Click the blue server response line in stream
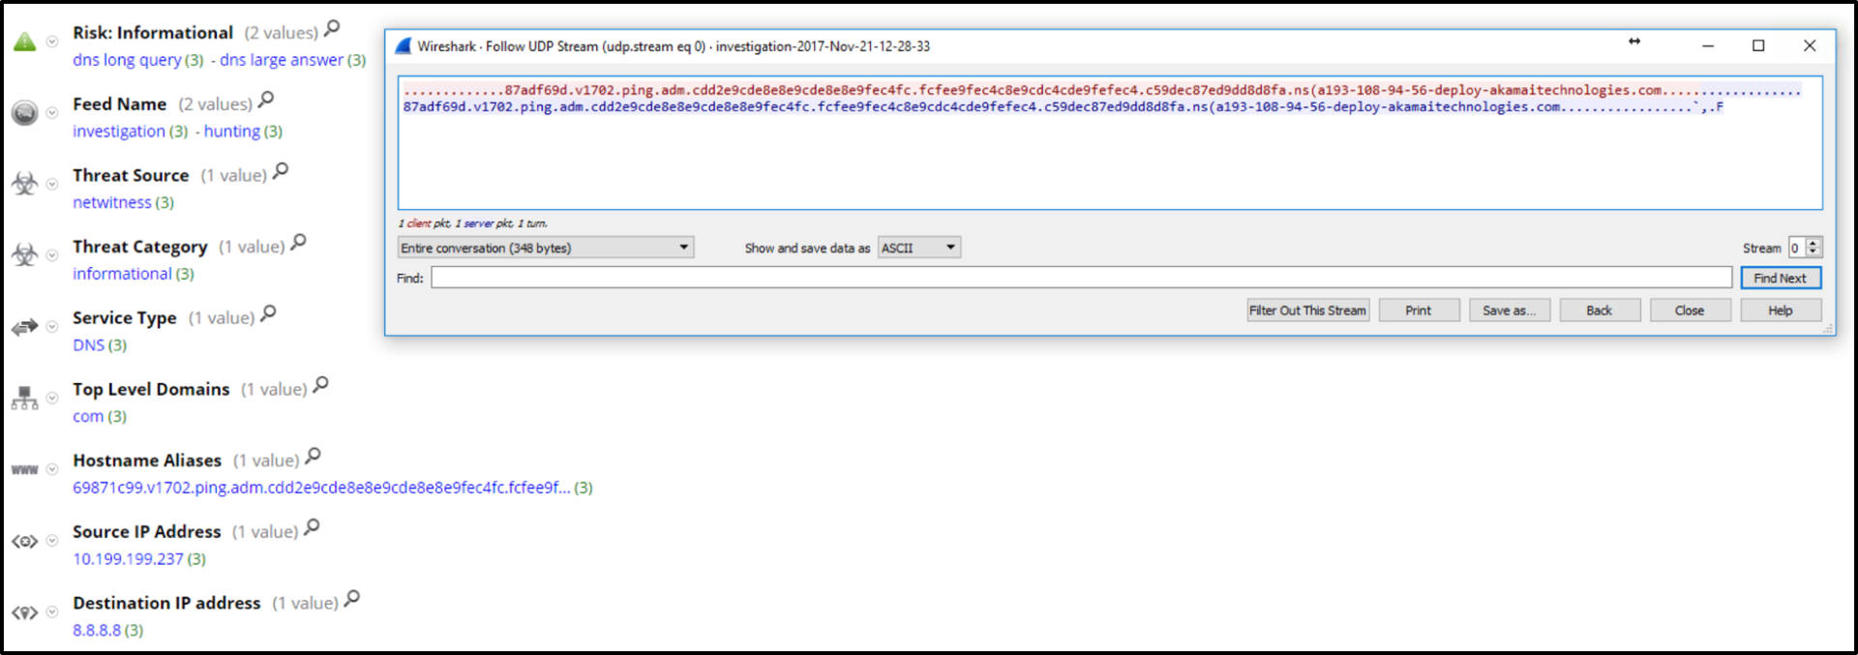Screen dimensions: 1858x655 (x=1064, y=107)
